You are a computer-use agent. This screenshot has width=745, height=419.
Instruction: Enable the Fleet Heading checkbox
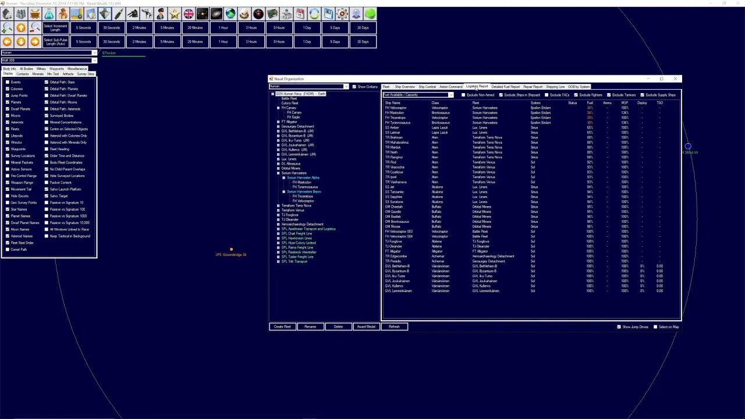click(47, 149)
